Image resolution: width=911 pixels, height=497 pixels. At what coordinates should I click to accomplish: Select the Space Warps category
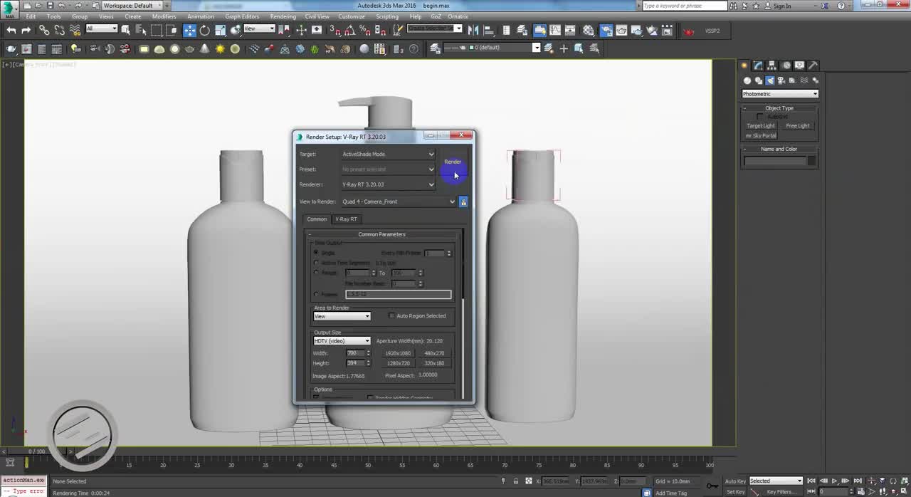[x=804, y=80]
